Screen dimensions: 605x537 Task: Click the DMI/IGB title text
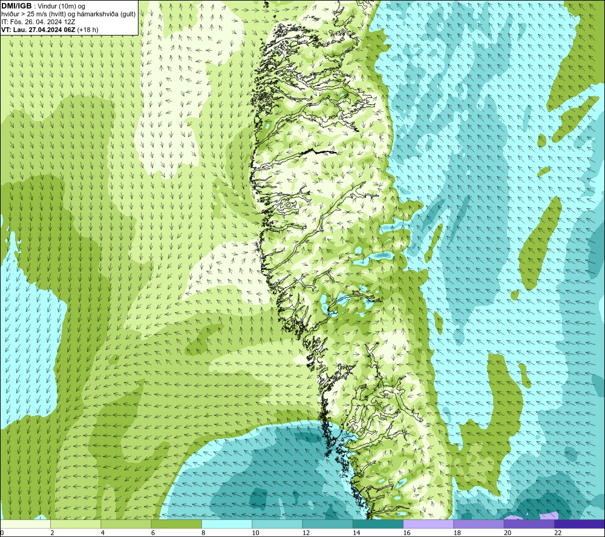coord(16,6)
